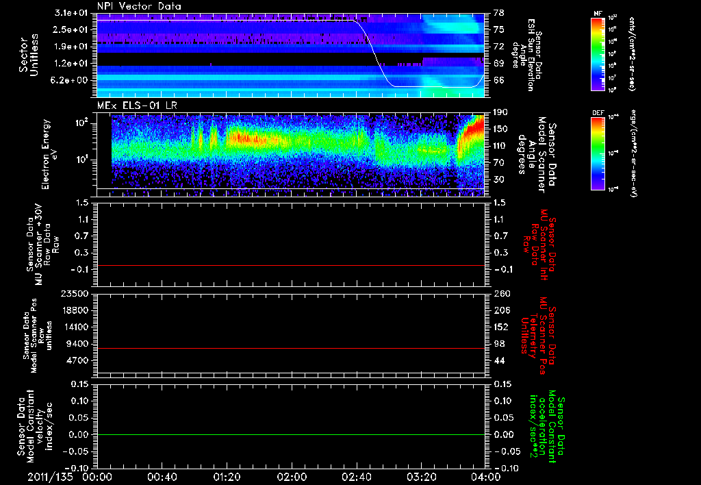The width and height of the screenshot is (701, 485).
Task: Click the '30' scanner angle tick label
Action: [x=498, y=180]
